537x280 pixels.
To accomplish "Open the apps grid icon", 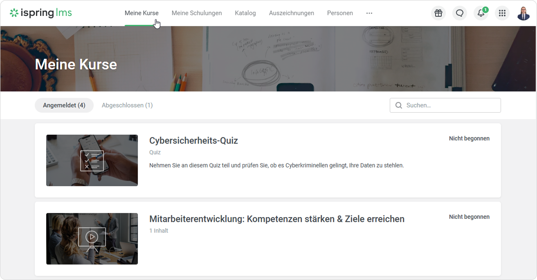I will 502,13.
